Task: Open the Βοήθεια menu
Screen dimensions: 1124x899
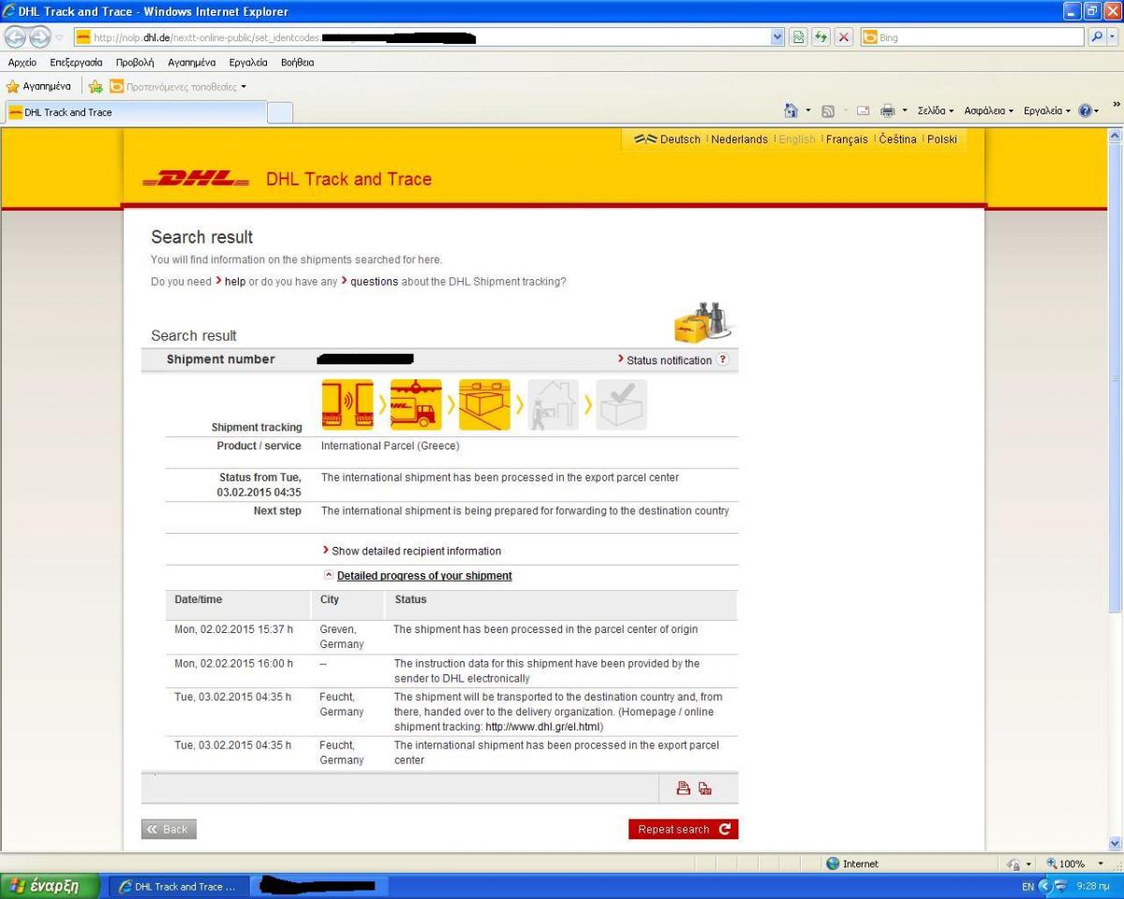Action: 297,63
